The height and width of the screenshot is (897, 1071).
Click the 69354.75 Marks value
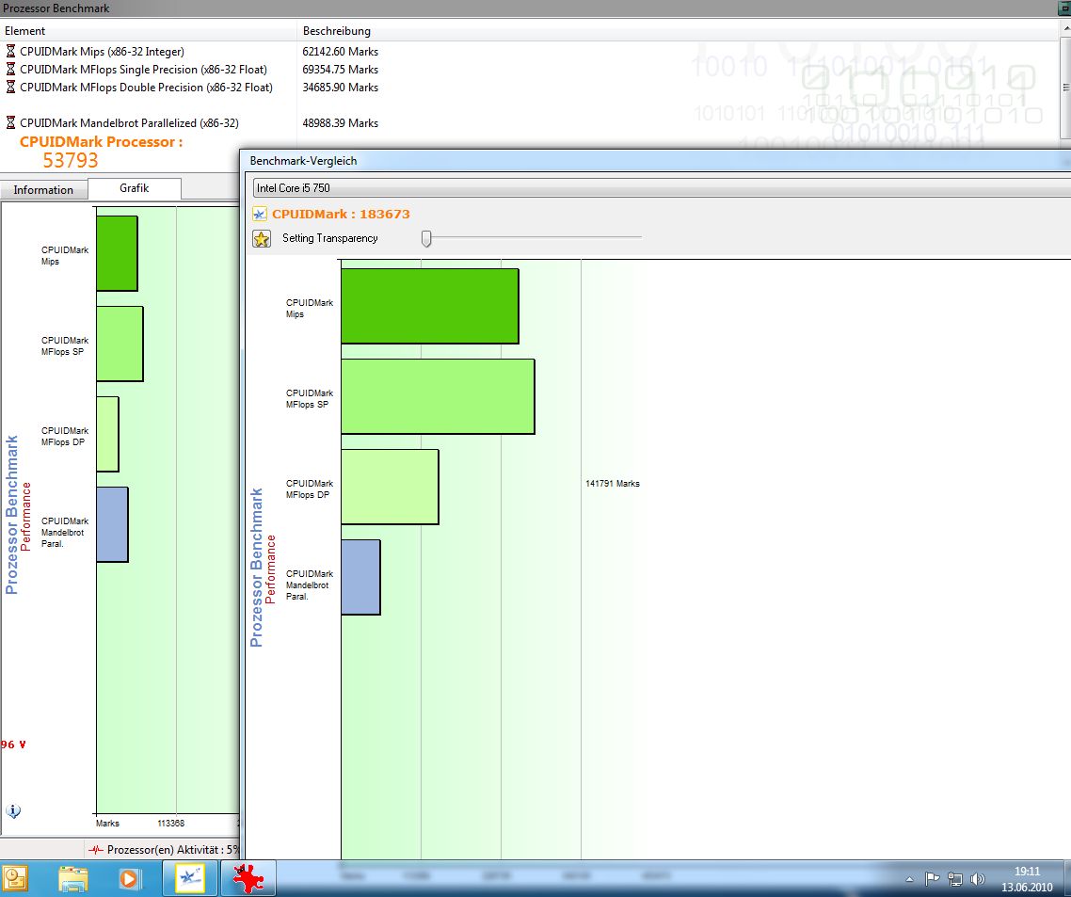340,69
